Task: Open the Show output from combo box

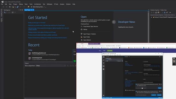Action: tap(51, 66)
